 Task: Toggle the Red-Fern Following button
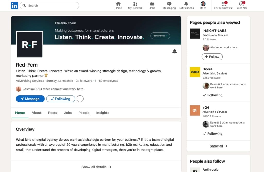[x=61, y=99]
